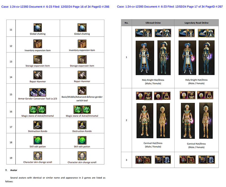
Task: Open the male Holy Knight image under Silkroad Online
Action: tap(145, 58)
